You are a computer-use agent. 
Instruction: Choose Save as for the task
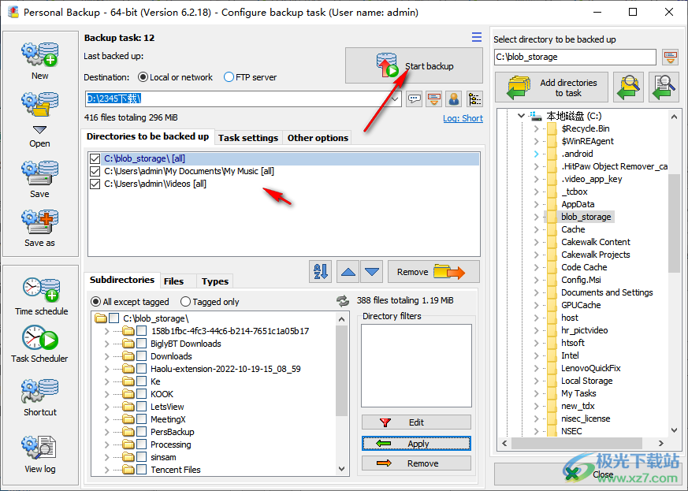click(x=40, y=229)
